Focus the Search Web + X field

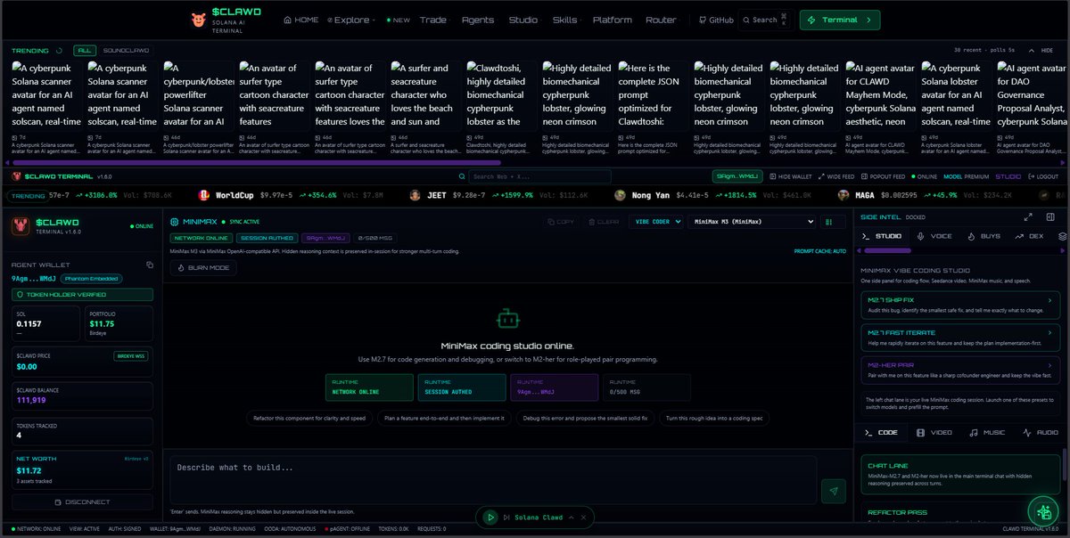(x=540, y=176)
